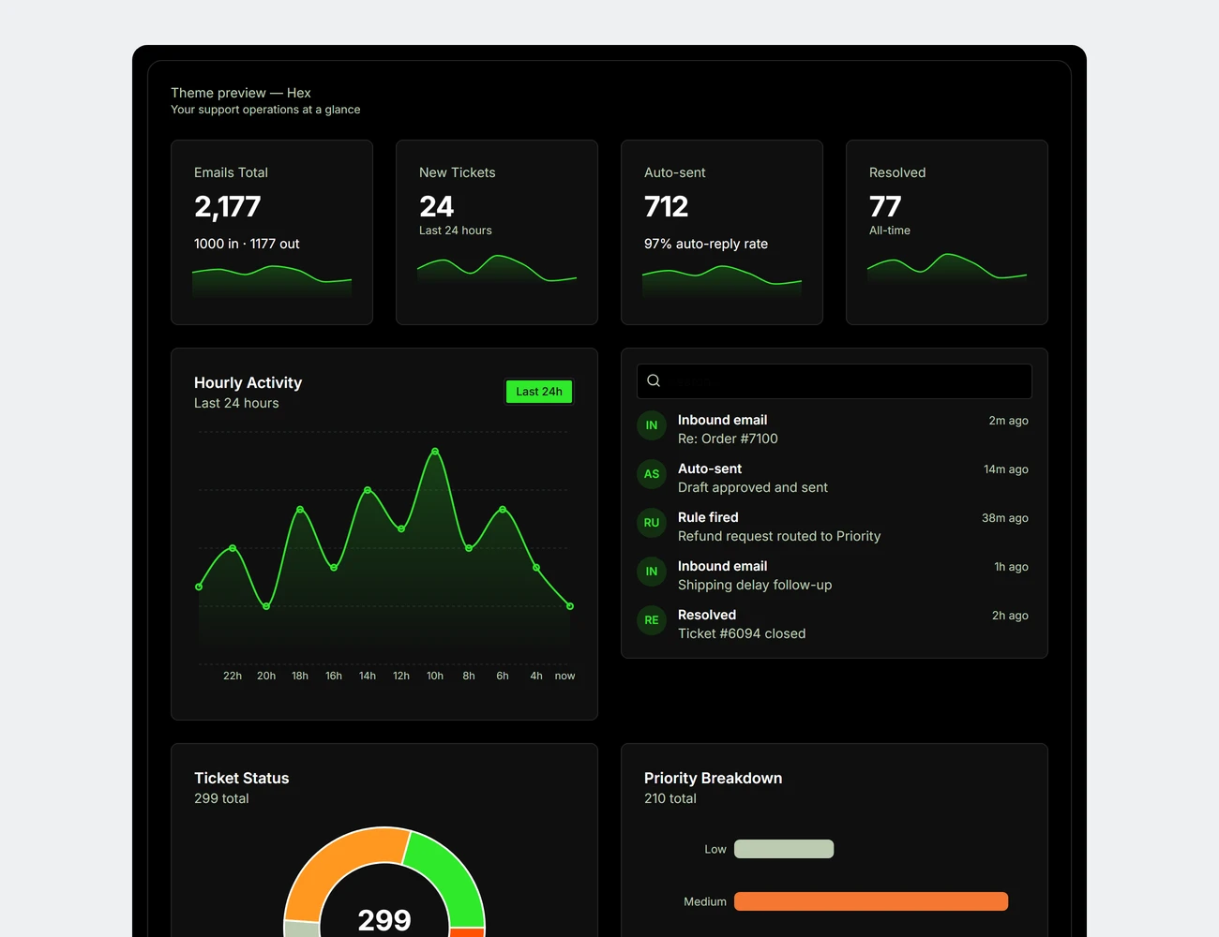Focus the activity search field

pos(835,381)
